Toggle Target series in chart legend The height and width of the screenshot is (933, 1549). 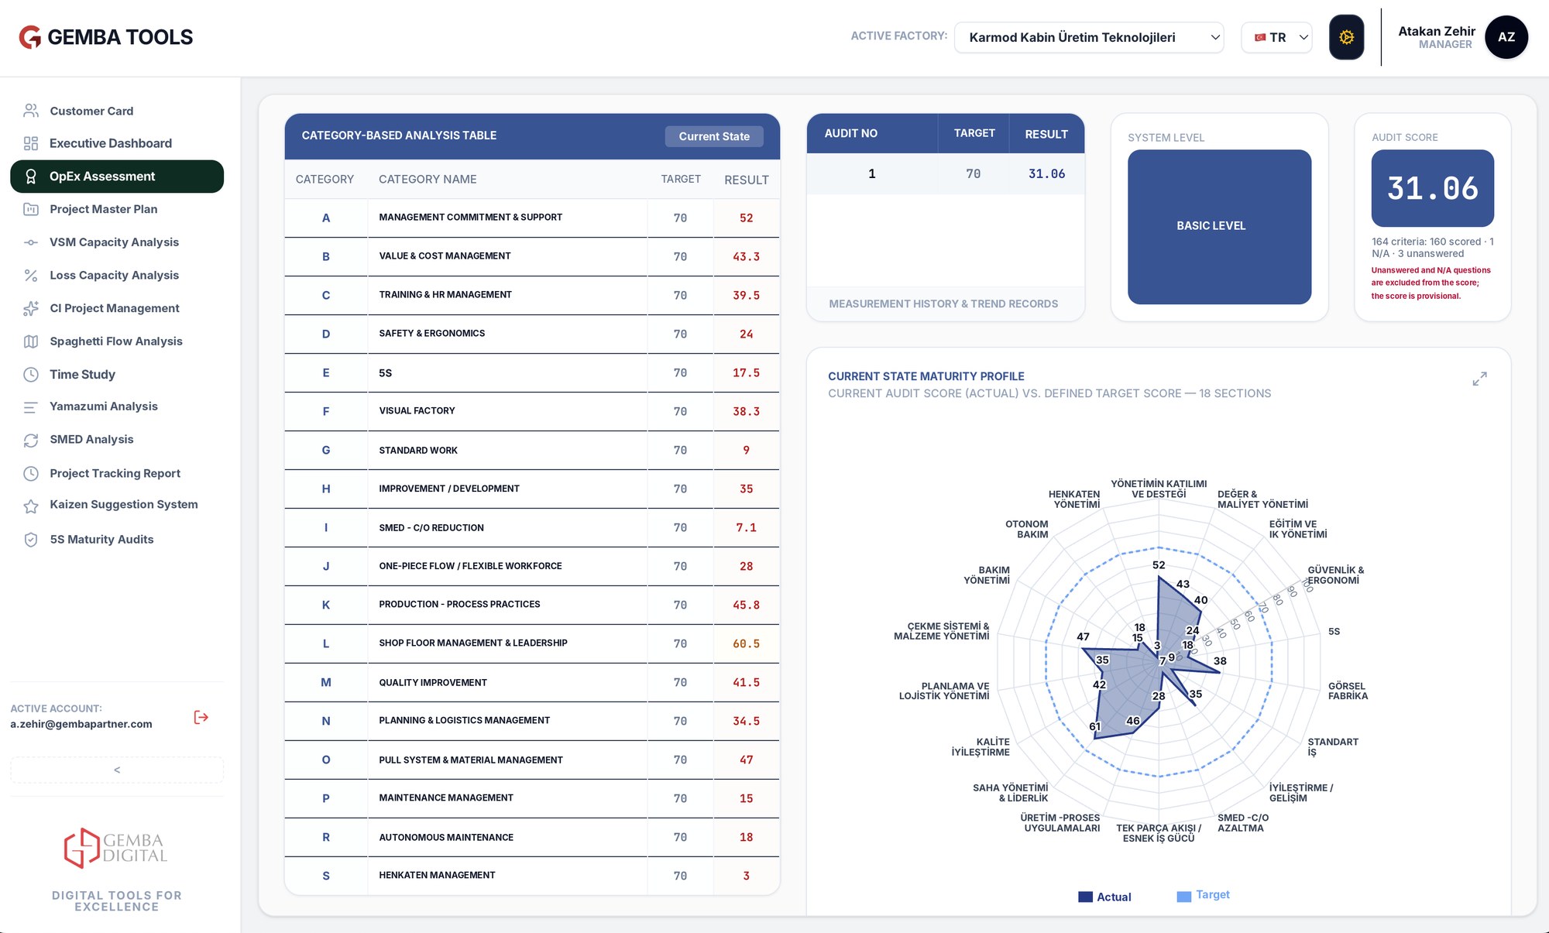pyautogui.click(x=1203, y=895)
